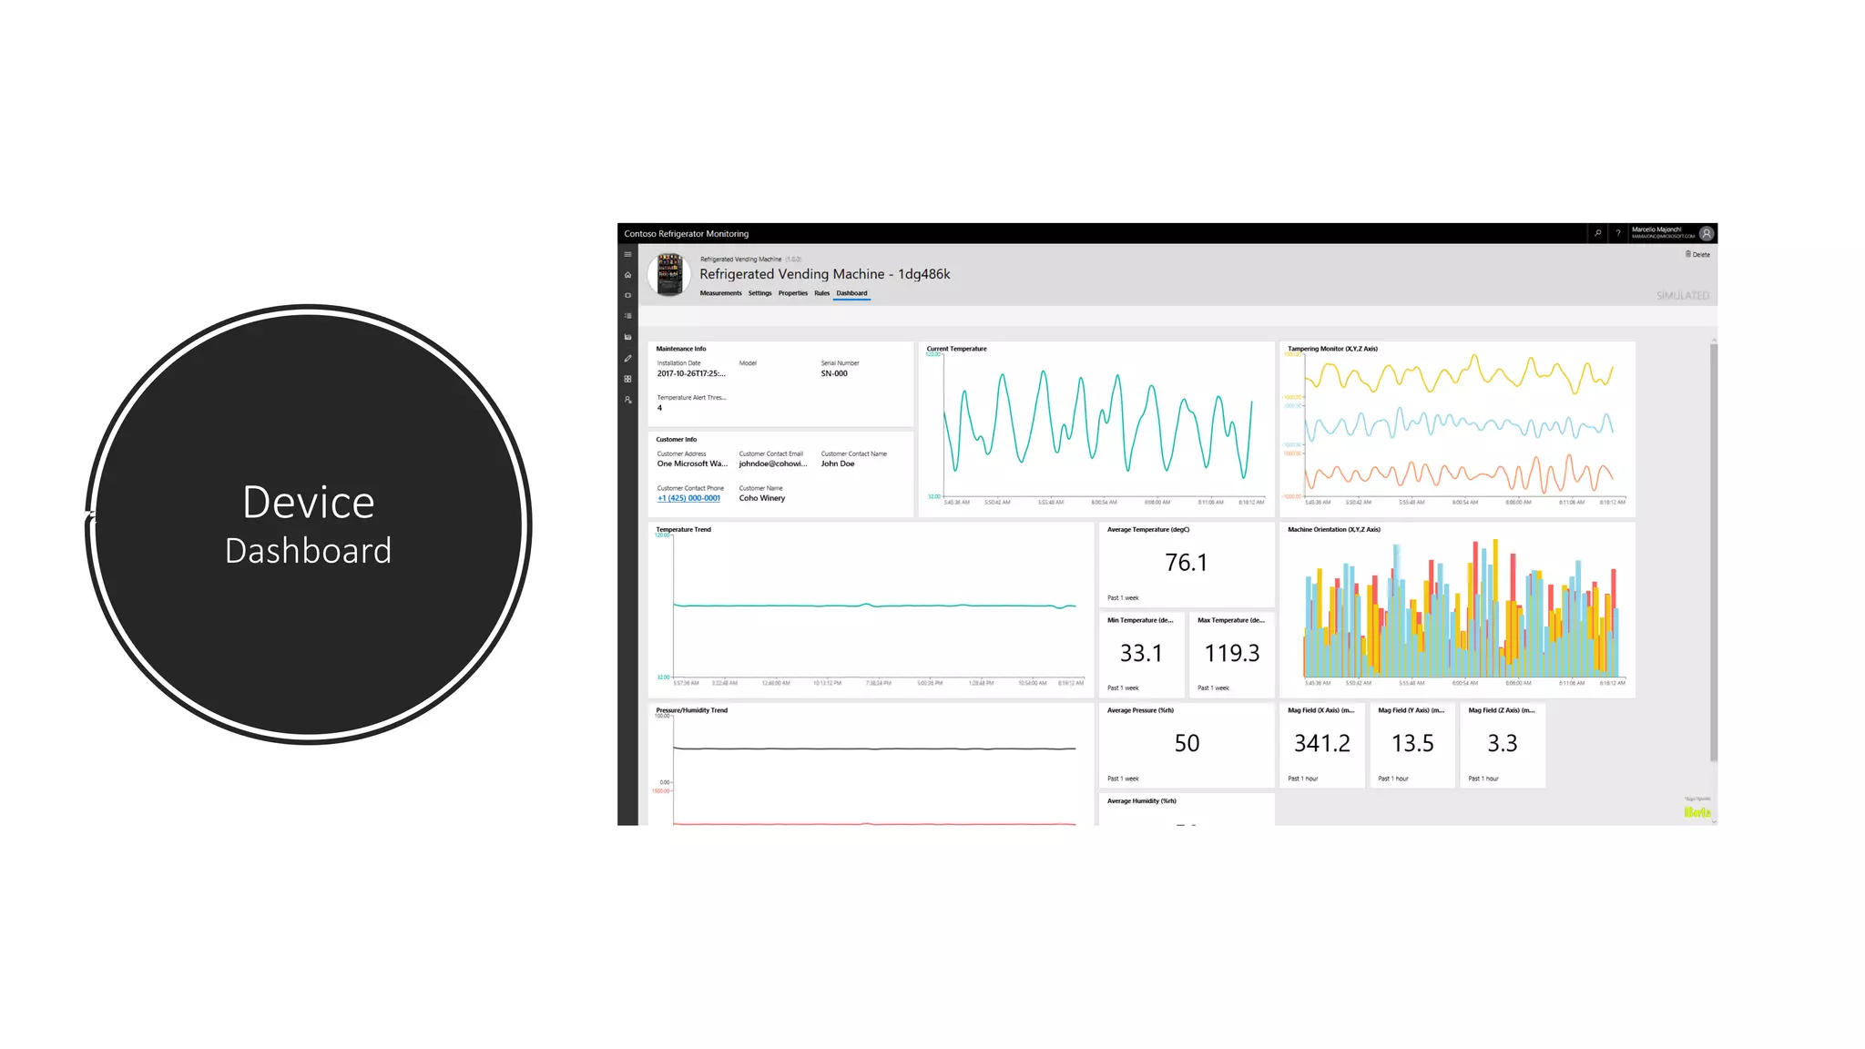
Task: Open the list-style icon in sidebar
Action: coord(627,316)
